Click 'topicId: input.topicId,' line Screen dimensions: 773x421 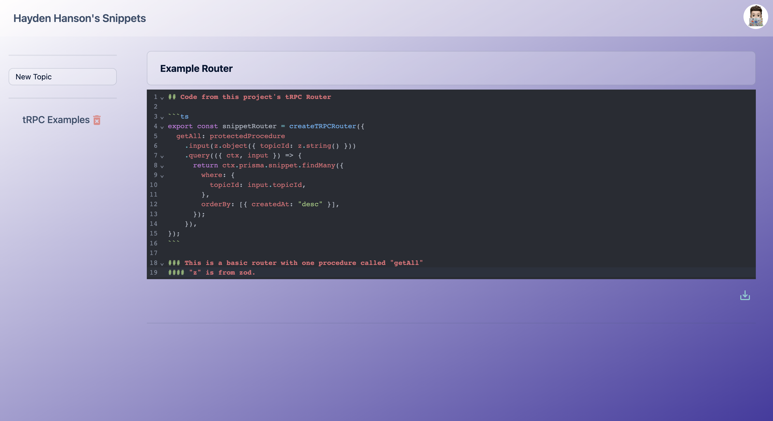point(257,185)
